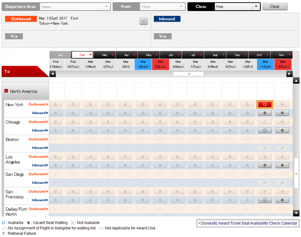Select Chicago inbound available seat Mar 11
The height and width of the screenshot is (237, 301).
point(265,130)
